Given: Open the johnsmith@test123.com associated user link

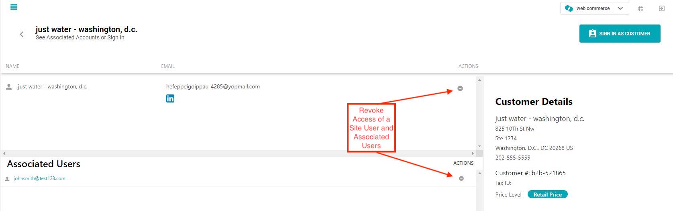Looking at the screenshot, I should click(39, 178).
